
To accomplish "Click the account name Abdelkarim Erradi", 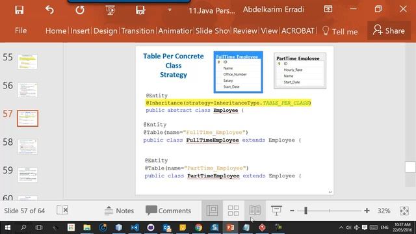I will coord(273,10).
